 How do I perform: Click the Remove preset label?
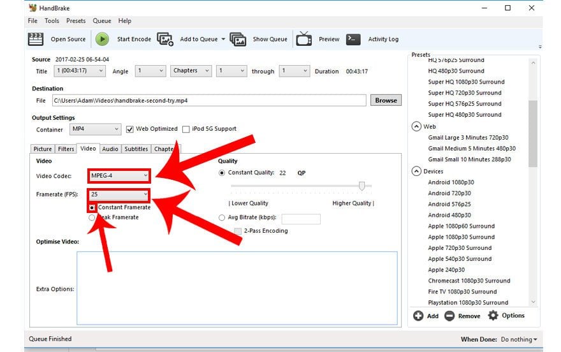point(469,316)
